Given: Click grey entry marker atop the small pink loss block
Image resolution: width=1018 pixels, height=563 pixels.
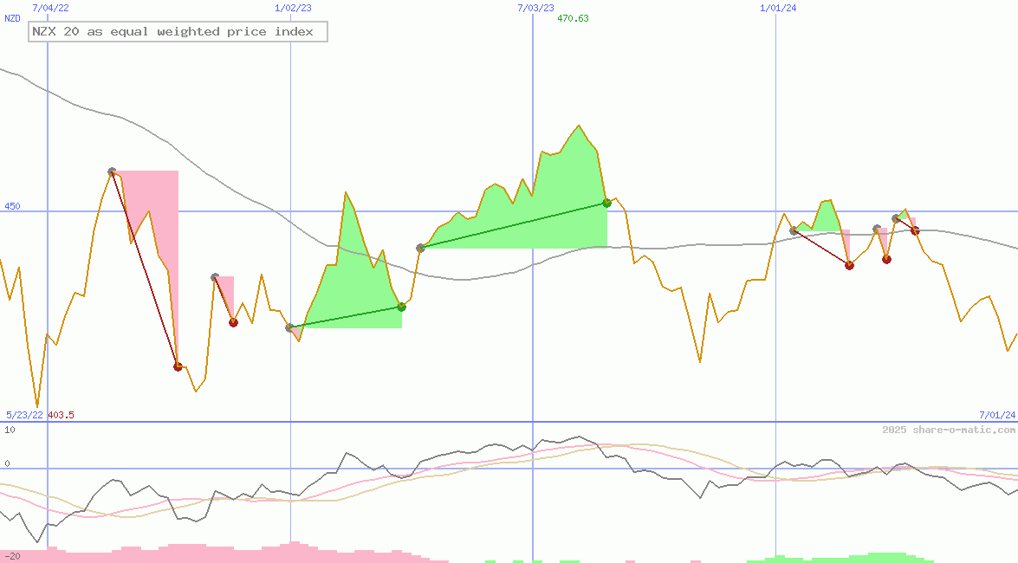Looking at the screenshot, I should pyautogui.click(x=215, y=277).
